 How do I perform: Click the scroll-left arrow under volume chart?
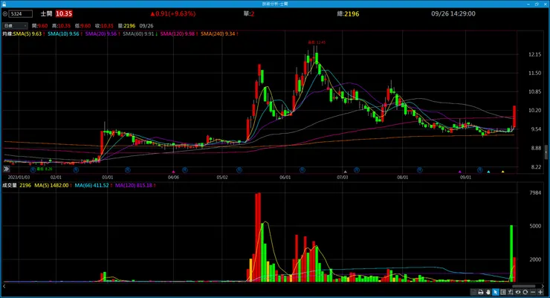4,286
